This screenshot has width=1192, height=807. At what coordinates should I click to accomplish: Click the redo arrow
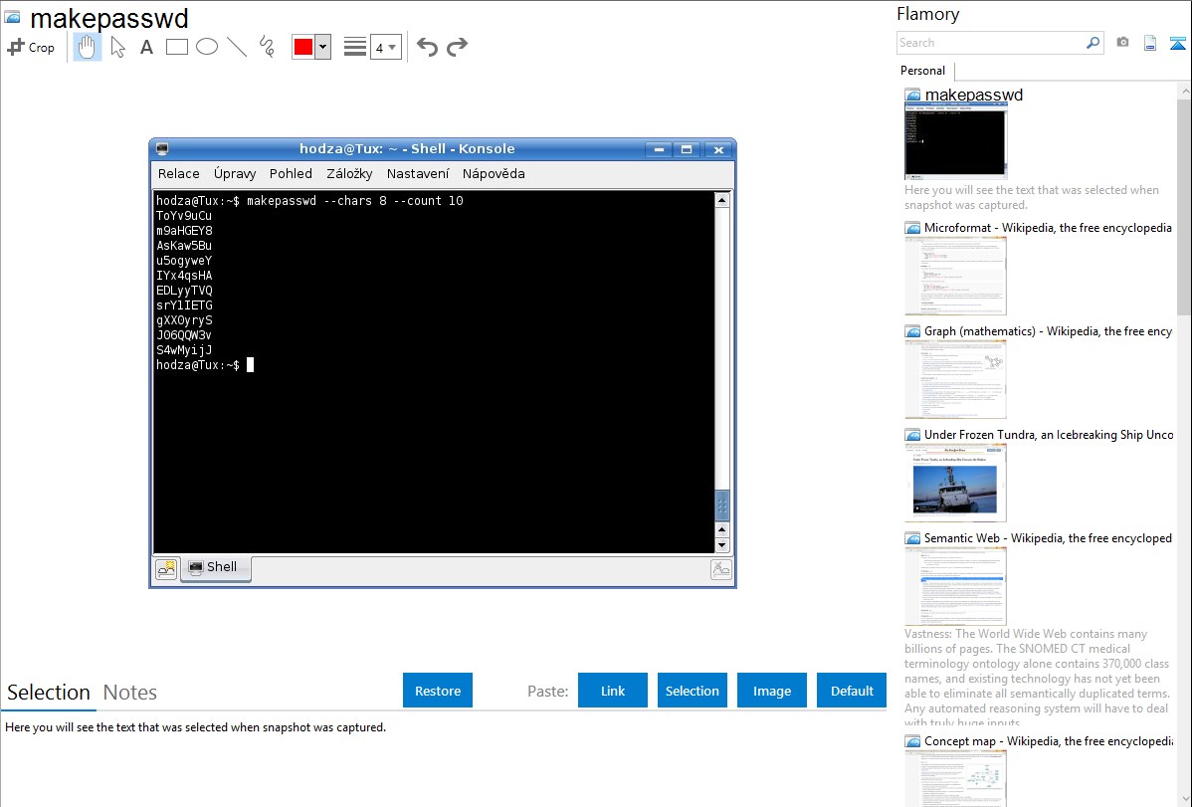point(457,47)
